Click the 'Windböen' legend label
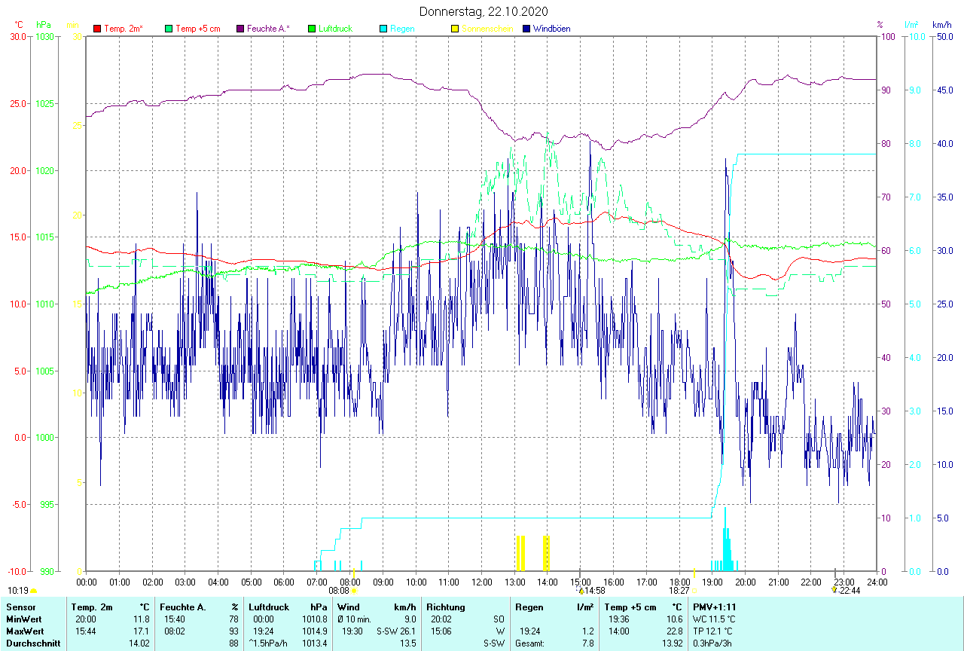The height and width of the screenshot is (651, 964). (551, 29)
